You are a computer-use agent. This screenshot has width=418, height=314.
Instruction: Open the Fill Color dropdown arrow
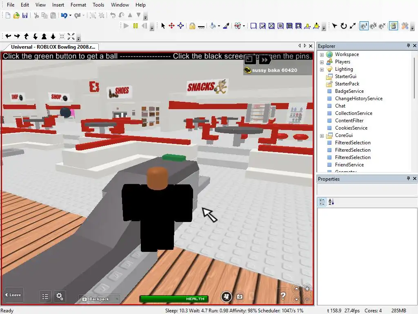[x=219, y=26]
